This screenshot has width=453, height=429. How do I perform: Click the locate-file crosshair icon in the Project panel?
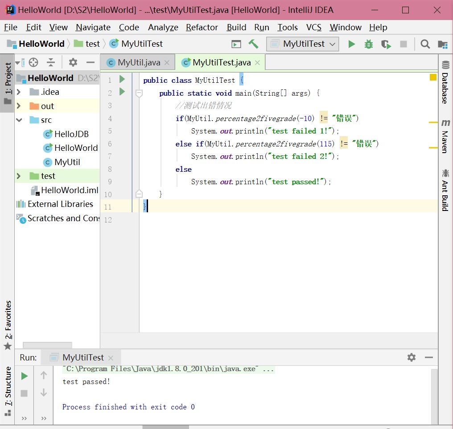pyautogui.click(x=33, y=62)
